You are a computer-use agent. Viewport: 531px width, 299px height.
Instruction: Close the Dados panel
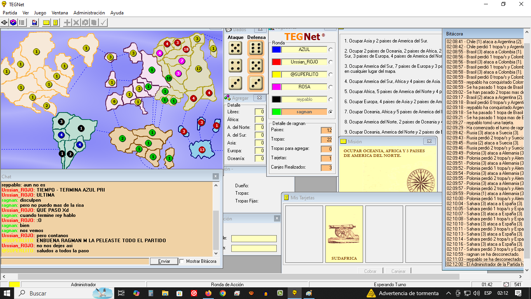(x=260, y=30)
